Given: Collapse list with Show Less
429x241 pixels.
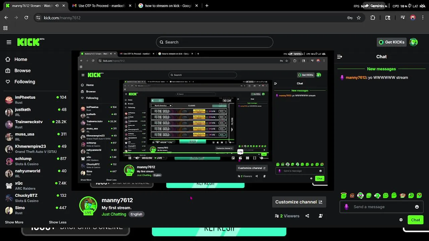Looking at the screenshot, I should point(58,222).
